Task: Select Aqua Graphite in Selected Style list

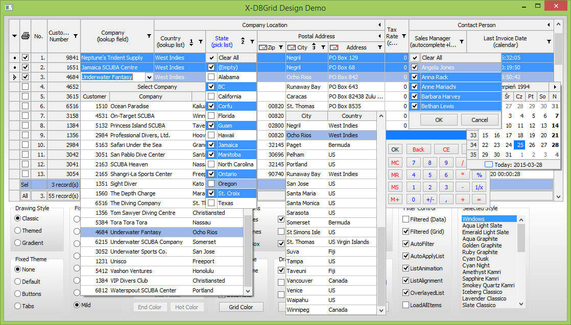Action: click(480, 239)
